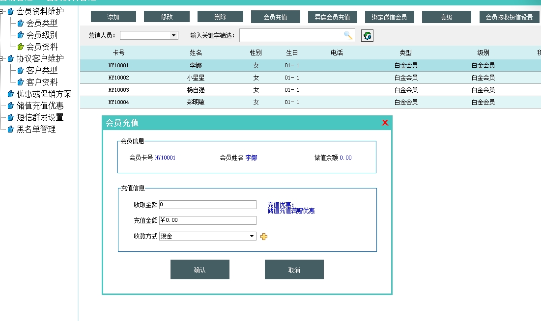Close the 会员充值 dialog with red X
Image resolution: width=541 pixels, height=321 pixels.
coord(385,123)
